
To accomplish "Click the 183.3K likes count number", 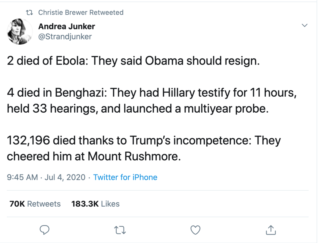I will tap(85, 204).
